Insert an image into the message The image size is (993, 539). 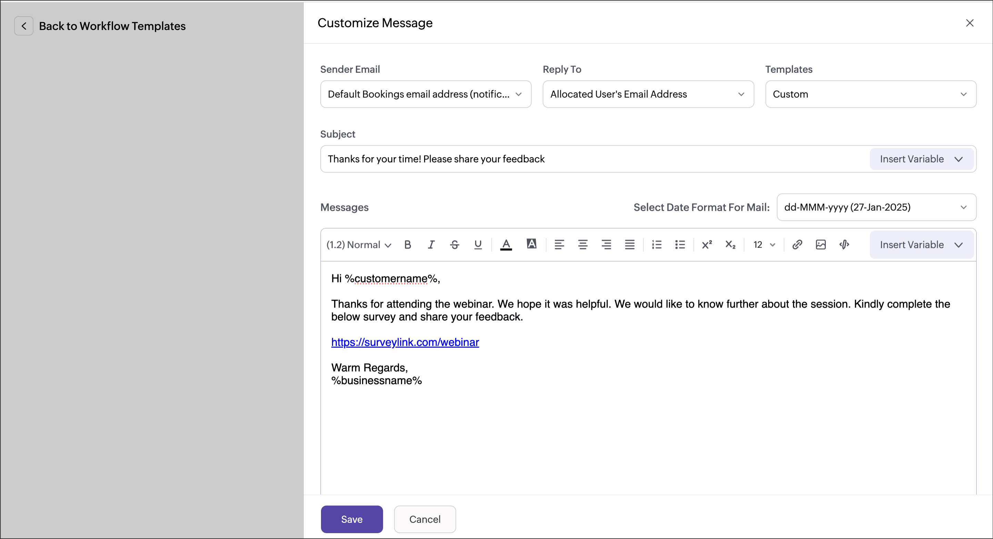point(821,244)
